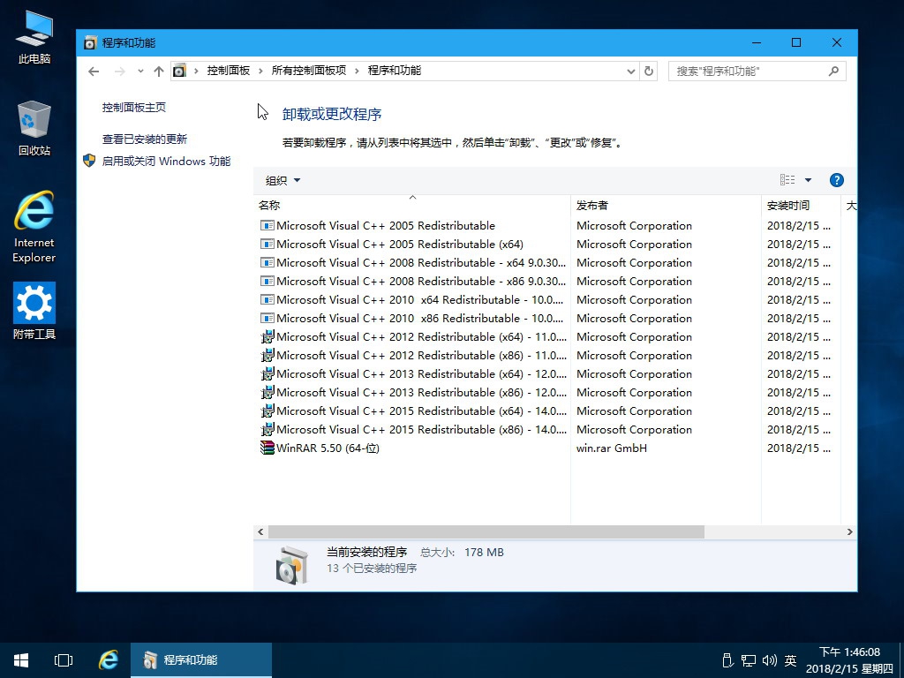
Task: Click the 程序和功能 title bar icon
Action: (x=90, y=42)
